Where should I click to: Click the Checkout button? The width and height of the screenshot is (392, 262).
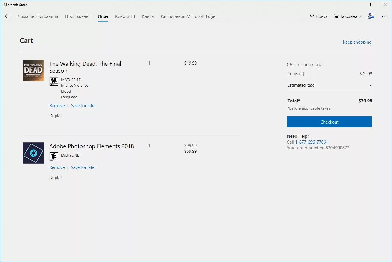click(329, 122)
